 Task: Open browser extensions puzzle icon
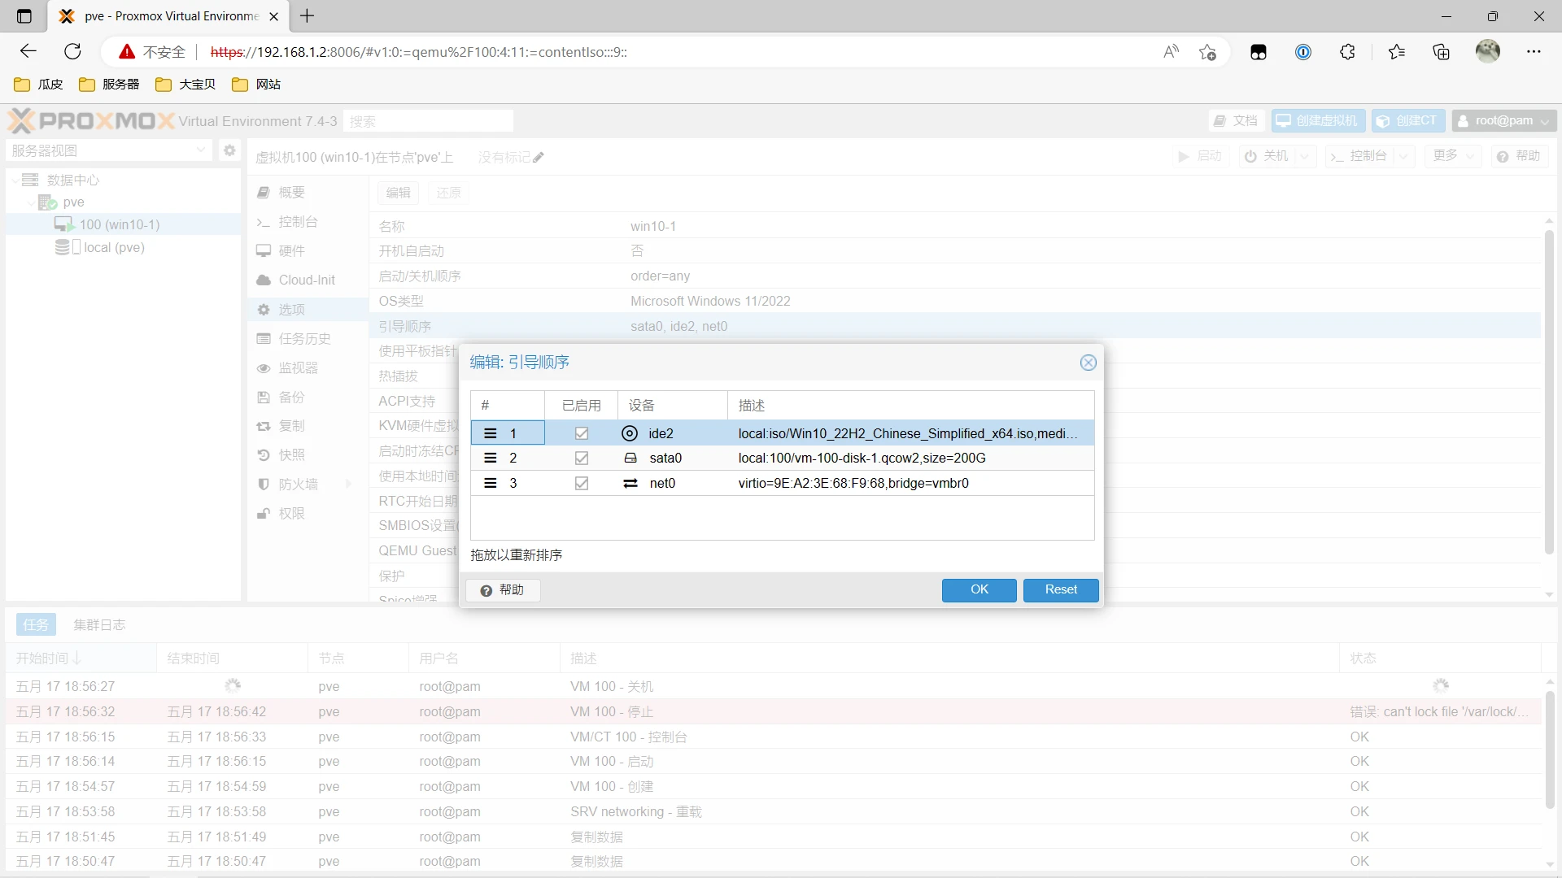1347,51
